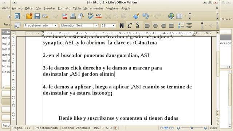Screen dimensions: 233x131
Task: Open the Editar menu
Action: pos(29,8)
